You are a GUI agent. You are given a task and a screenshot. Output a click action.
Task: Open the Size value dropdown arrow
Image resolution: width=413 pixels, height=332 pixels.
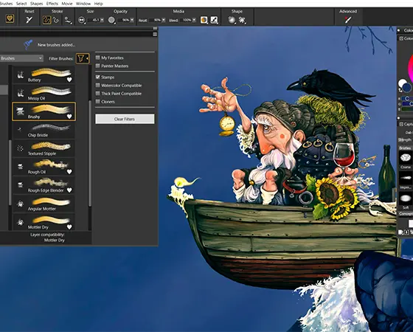point(102,20)
